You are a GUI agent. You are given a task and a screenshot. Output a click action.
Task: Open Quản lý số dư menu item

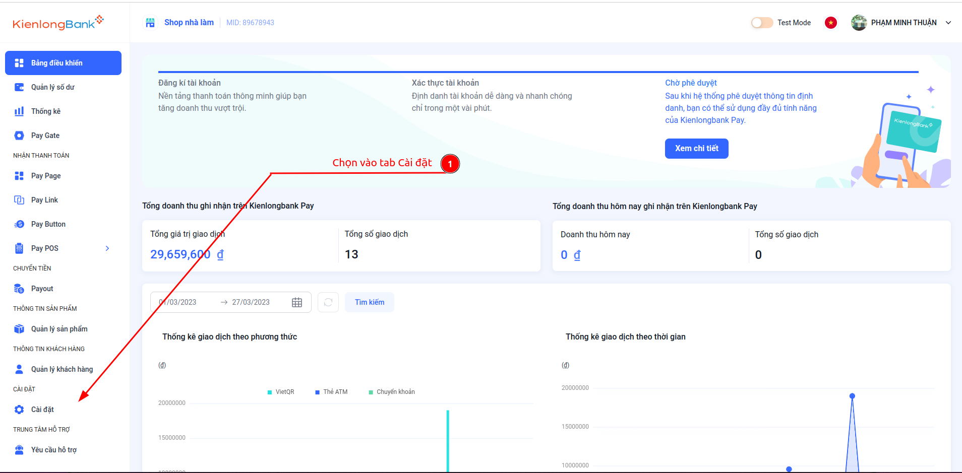tap(63, 87)
